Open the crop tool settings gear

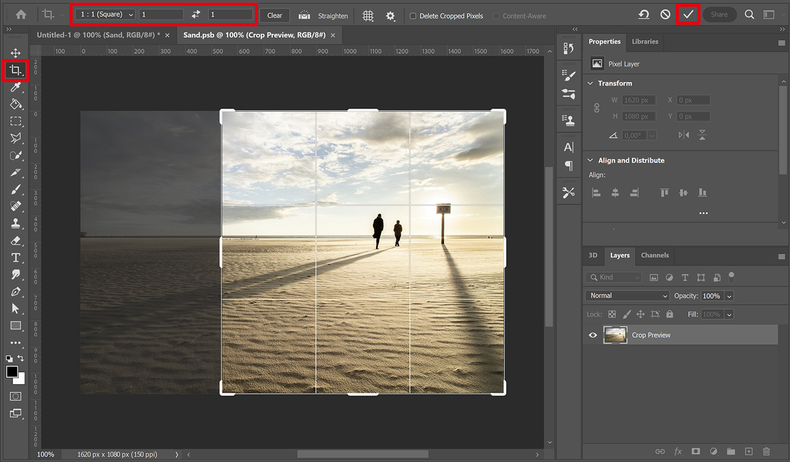tap(390, 16)
